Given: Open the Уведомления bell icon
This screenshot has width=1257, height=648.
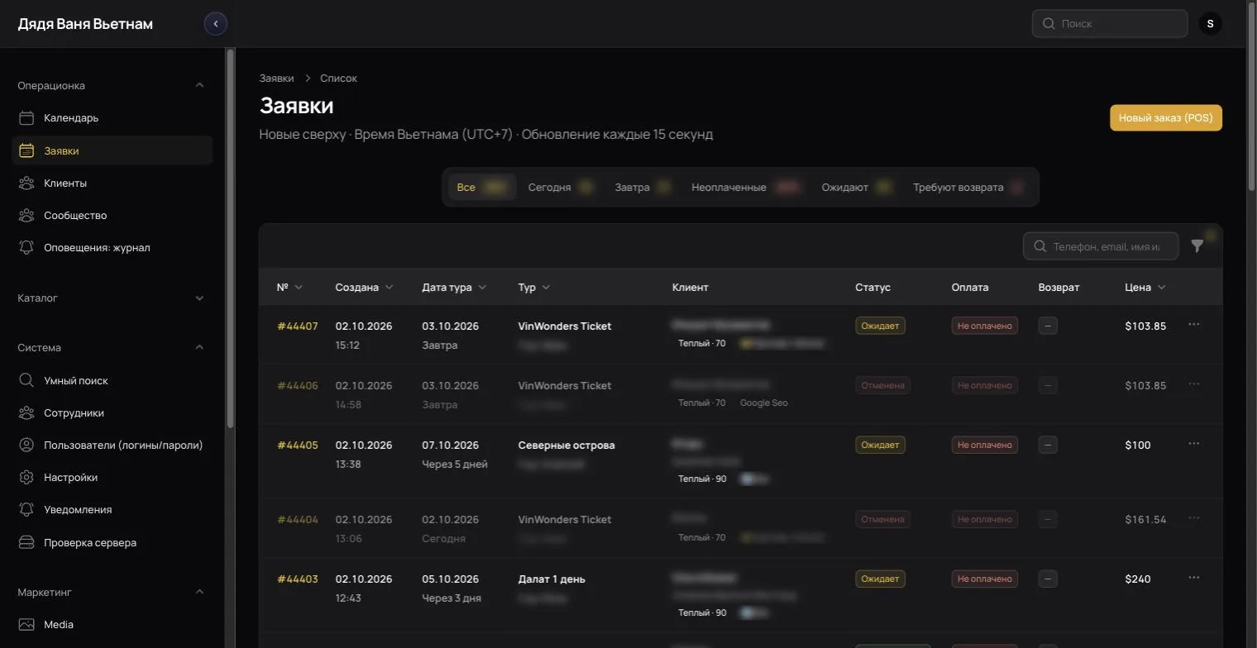Looking at the screenshot, I should (x=26, y=510).
